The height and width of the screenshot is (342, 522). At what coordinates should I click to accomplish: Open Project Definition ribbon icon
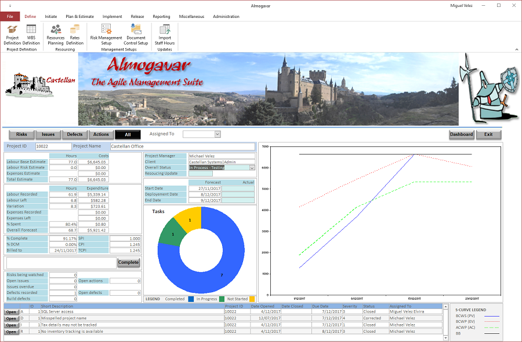[x=12, y=35]
